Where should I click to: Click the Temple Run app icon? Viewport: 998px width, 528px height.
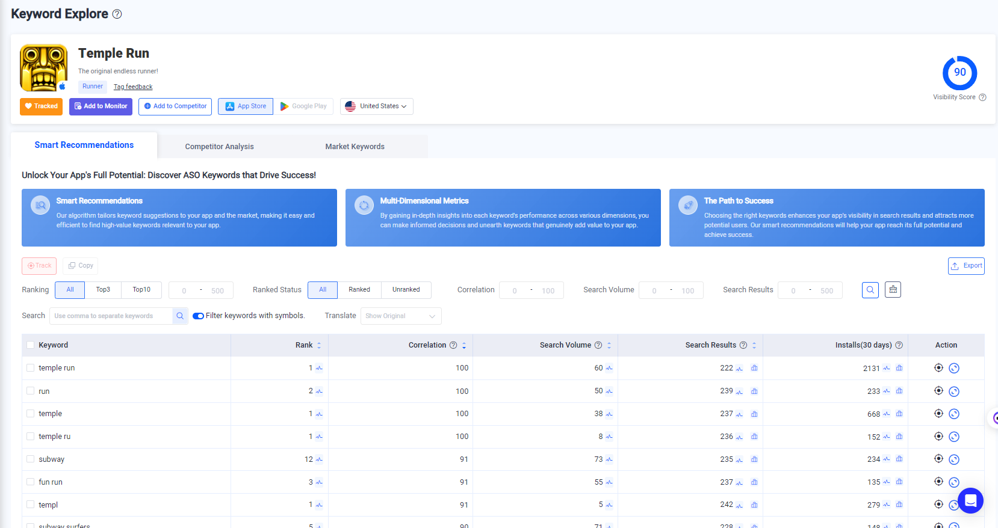tap(43, 67)
